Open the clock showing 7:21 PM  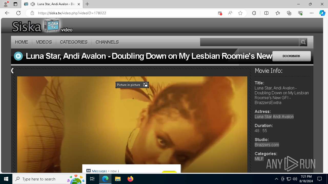(306, 179)
